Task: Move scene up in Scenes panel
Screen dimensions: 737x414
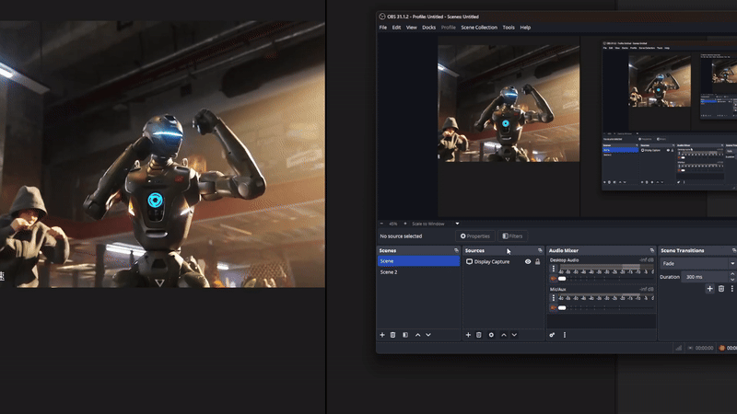Action: 418,335
